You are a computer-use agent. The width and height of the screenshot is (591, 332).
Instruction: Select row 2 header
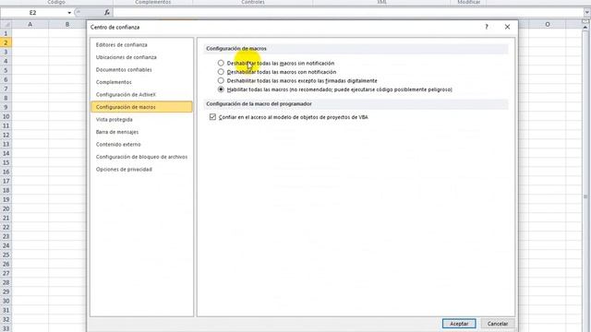pyautogui.click(x=6, y=42)
